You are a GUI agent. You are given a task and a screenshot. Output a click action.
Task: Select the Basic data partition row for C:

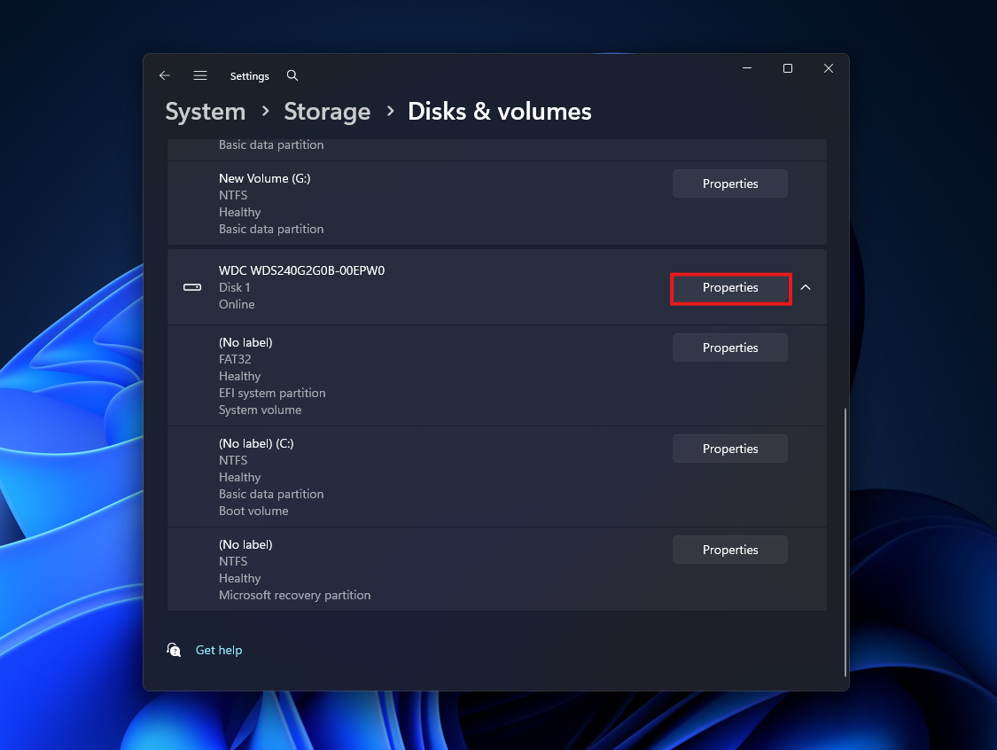click(271, 494)
